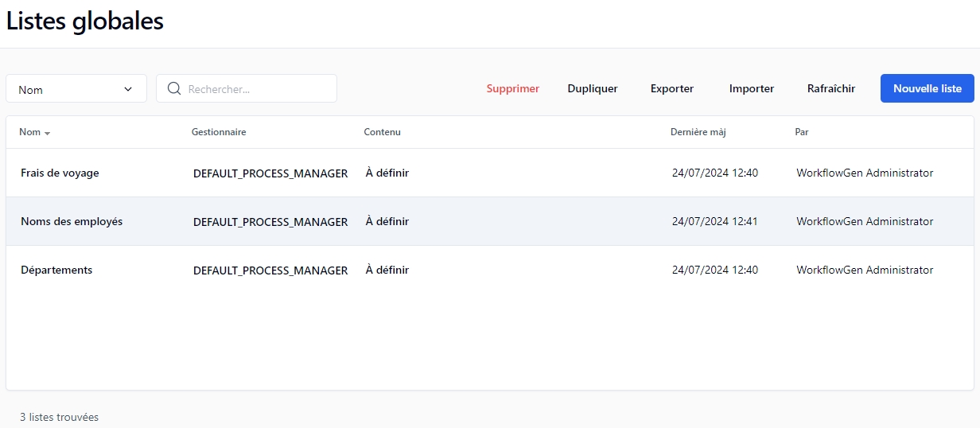Click the Contenu column header
The width and height of the screenshot is (980, 428).
[x=383, y=132]
